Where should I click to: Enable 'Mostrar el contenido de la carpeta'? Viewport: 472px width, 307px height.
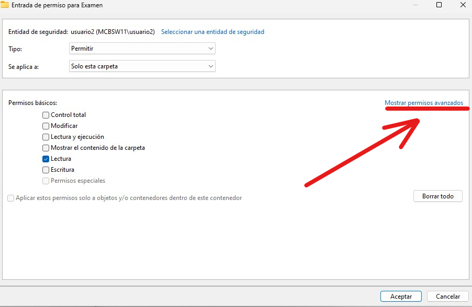[46, 148]
